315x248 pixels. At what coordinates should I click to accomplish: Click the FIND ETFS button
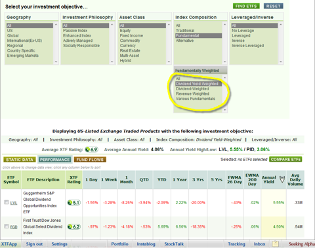[246, 6]
